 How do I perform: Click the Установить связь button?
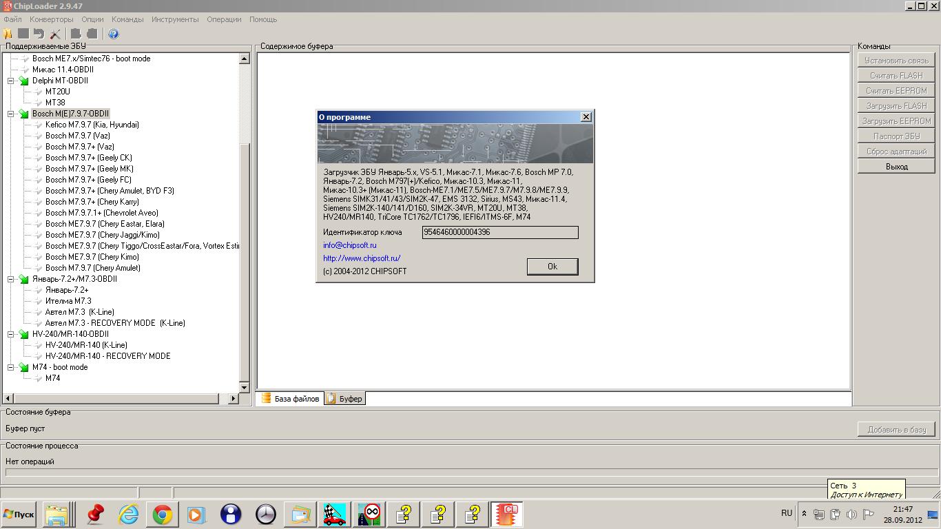(897, 60)
